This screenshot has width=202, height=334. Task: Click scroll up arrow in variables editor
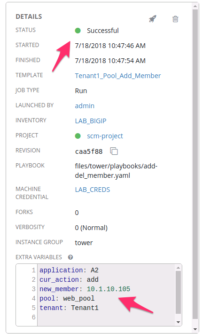[178, 268]
